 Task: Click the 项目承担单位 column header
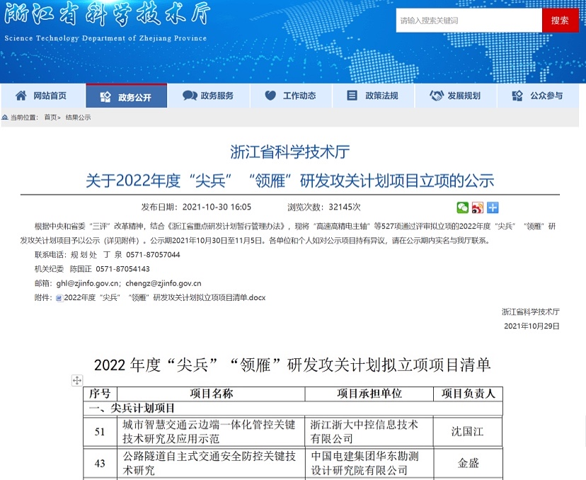pos(369,394)
